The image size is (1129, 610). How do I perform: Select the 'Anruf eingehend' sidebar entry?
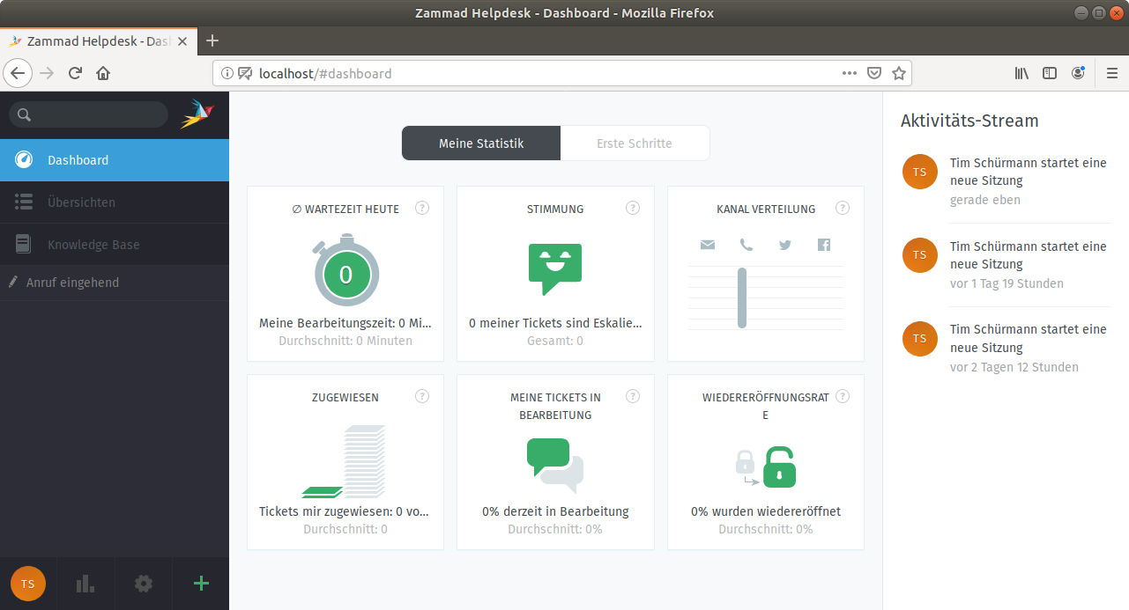pos(115,283)
